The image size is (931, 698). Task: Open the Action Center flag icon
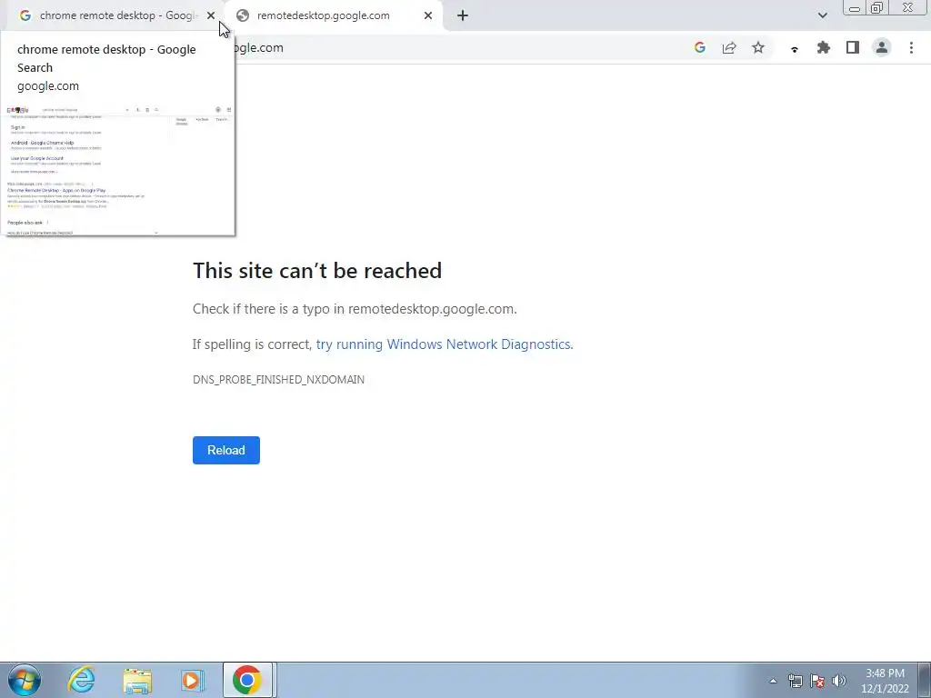coord(817,681)
